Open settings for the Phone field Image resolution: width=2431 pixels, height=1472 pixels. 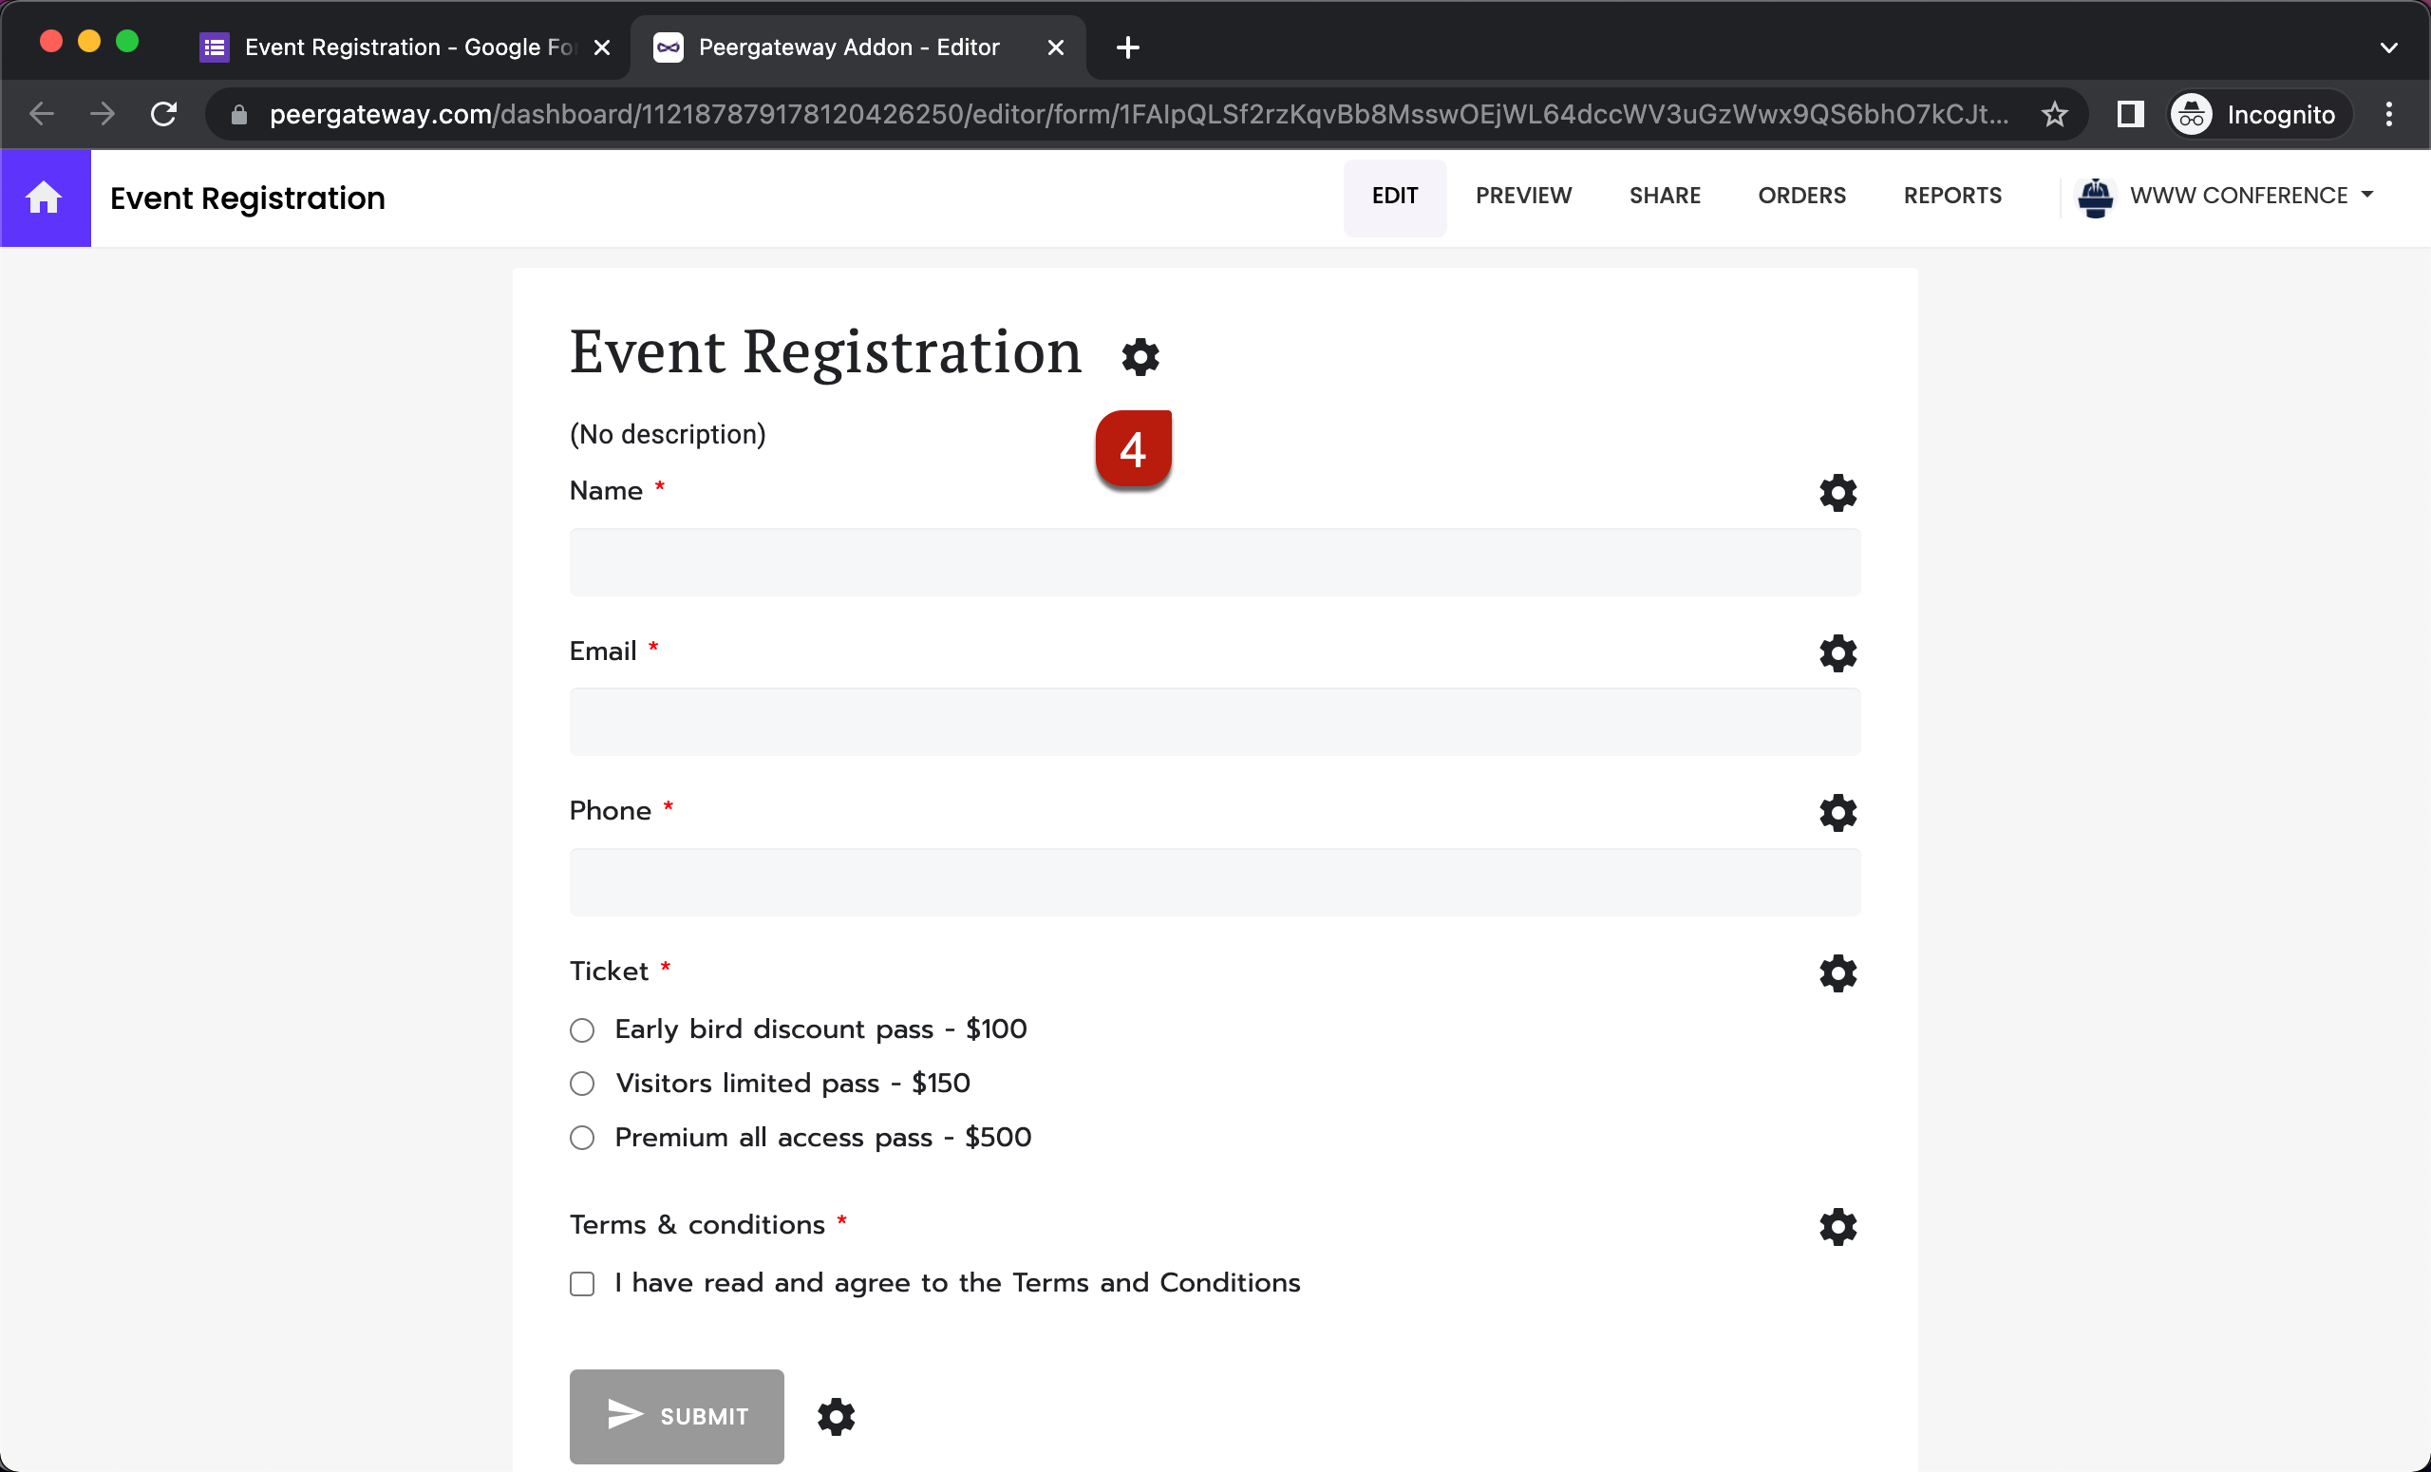coord(1837,813)
